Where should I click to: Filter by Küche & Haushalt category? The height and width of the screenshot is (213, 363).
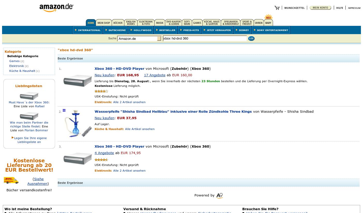tap(22, 71)
